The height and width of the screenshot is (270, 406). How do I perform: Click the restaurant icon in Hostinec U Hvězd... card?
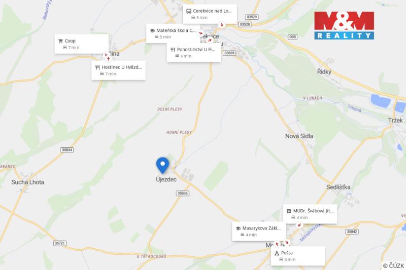[x=97, y=67]
